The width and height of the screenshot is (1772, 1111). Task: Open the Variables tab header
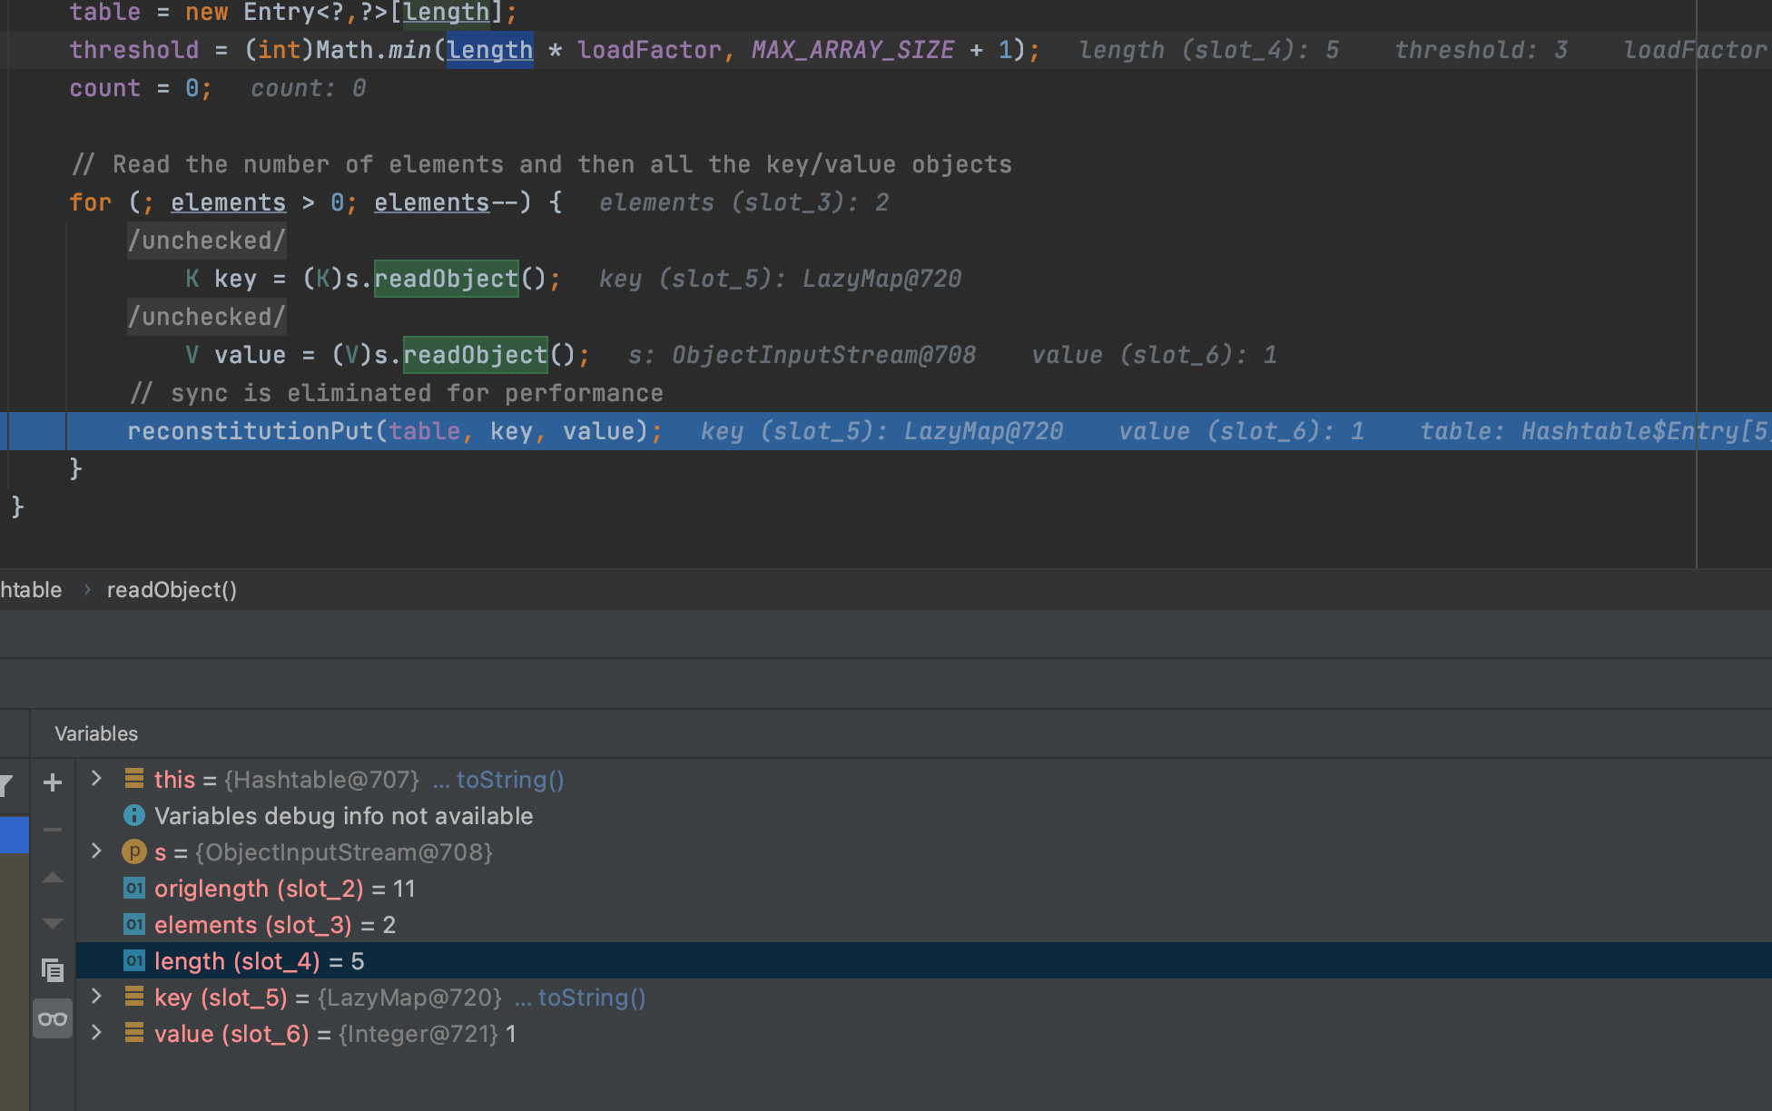96,733
